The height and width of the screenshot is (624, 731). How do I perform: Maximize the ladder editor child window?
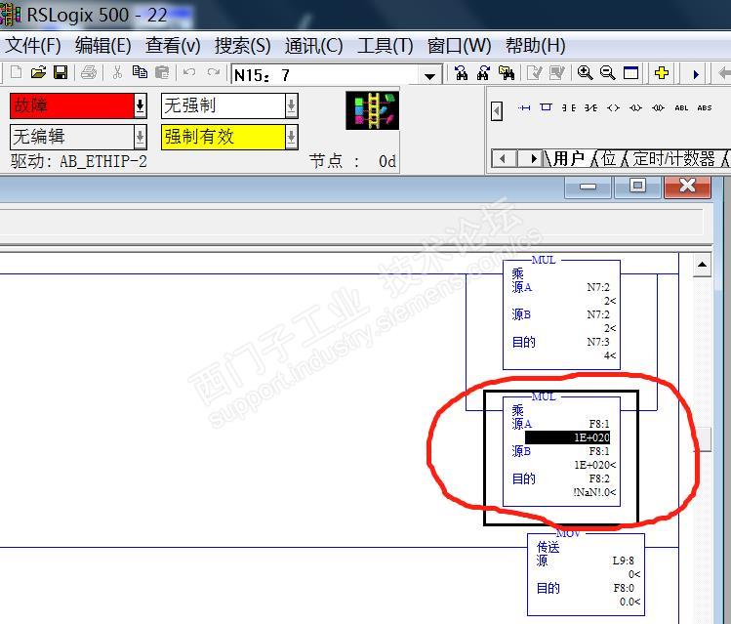637,187
